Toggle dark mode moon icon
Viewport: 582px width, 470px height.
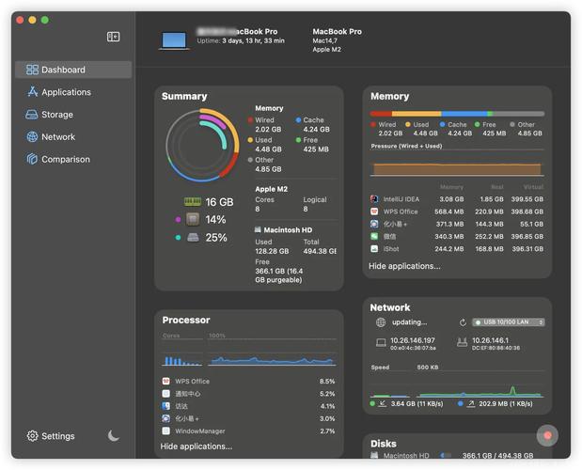click(114, 435)
